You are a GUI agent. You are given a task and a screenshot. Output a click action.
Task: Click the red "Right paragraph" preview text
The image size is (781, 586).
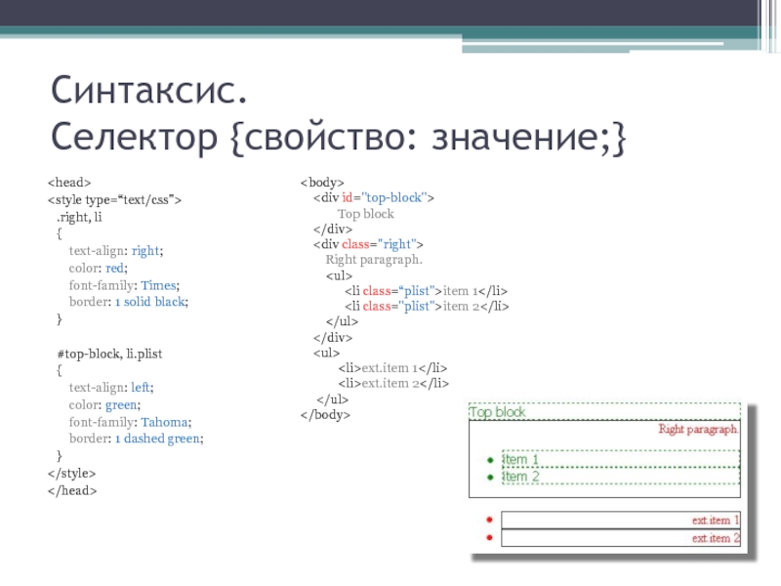(x=697, y=429)
